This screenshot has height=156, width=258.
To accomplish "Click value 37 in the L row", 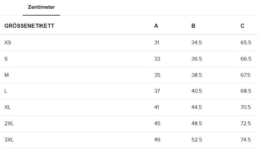I will (157, 91).
